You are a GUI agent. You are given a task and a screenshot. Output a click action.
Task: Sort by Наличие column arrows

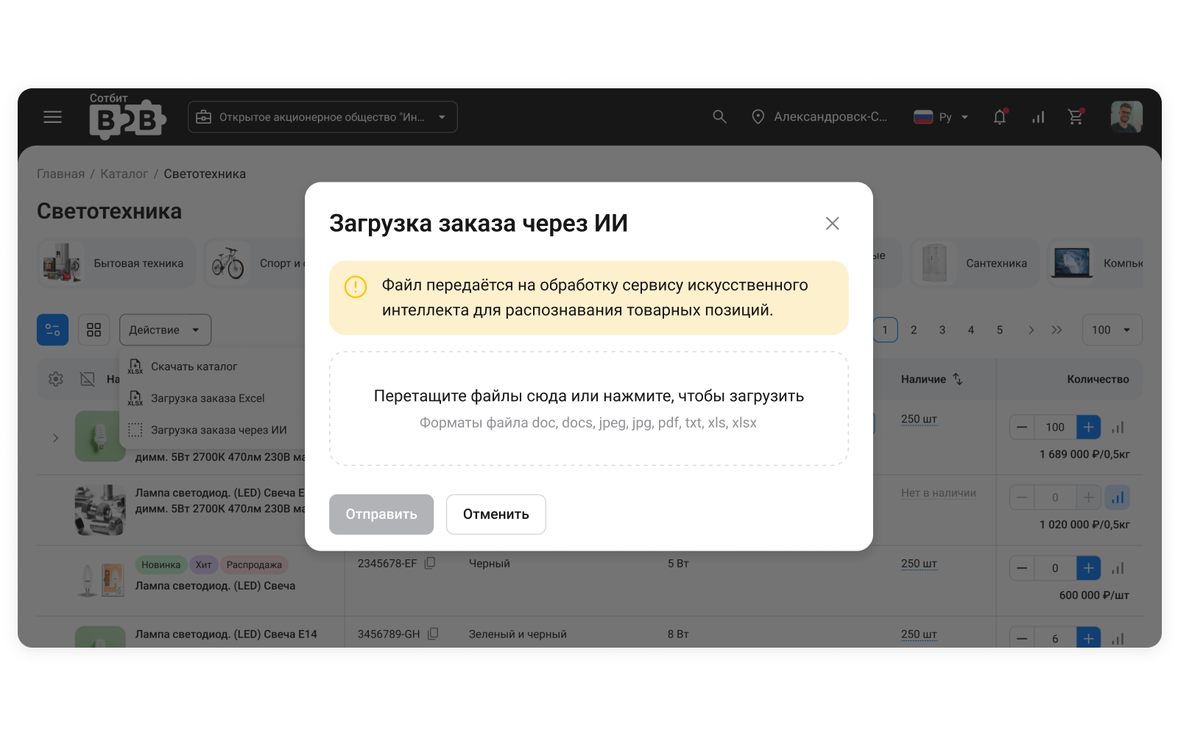958,379
